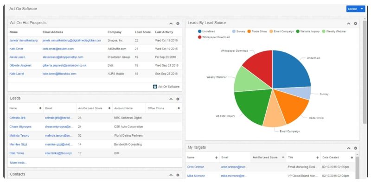Screen dimensions: 371x183
Task: Toggle Undefined series in chart legend
Action: pos(207,31)
